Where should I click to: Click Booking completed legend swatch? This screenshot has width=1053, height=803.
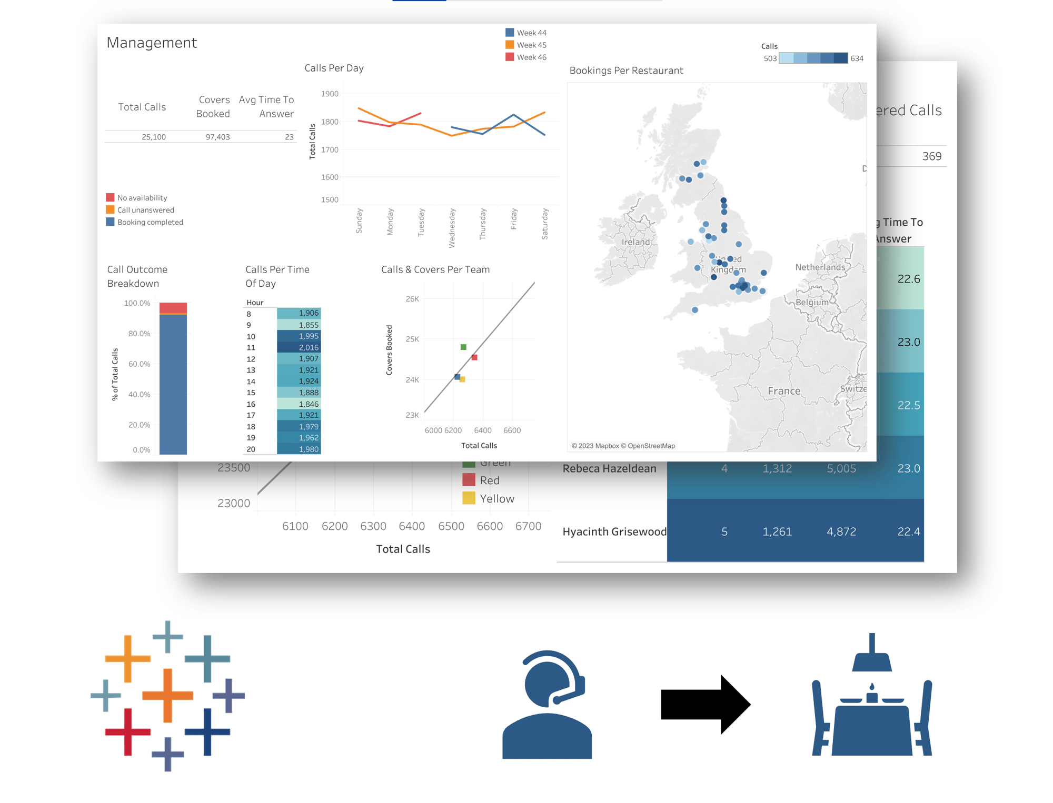[x=110, y=222]
